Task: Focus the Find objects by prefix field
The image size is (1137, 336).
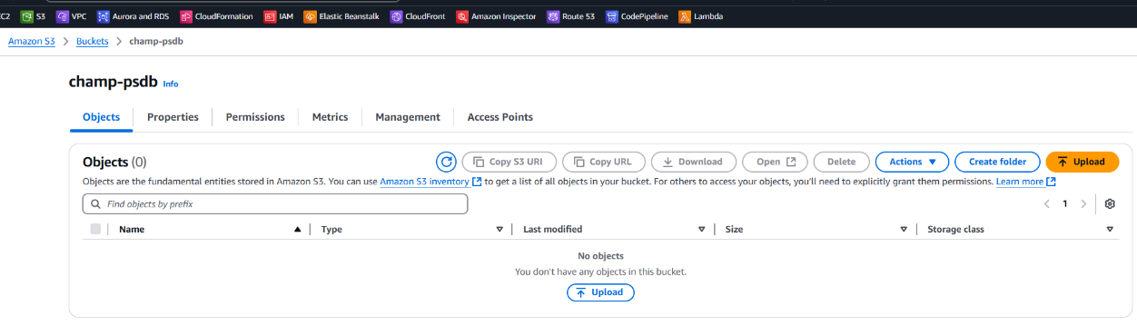Action: coord(275,204)
